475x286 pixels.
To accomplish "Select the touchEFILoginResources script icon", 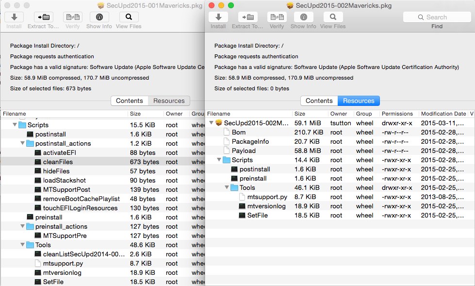I will click(x=38, y=208).
